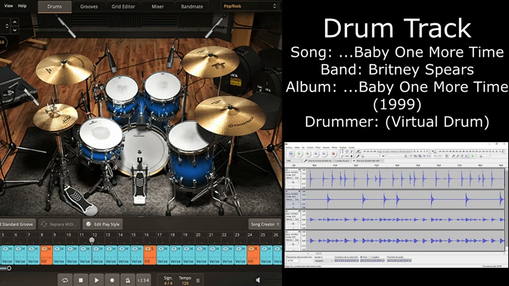Mute first track with its Silencio button
The width and height of the screenshot is (509, 286).
(x=289, y=178)
